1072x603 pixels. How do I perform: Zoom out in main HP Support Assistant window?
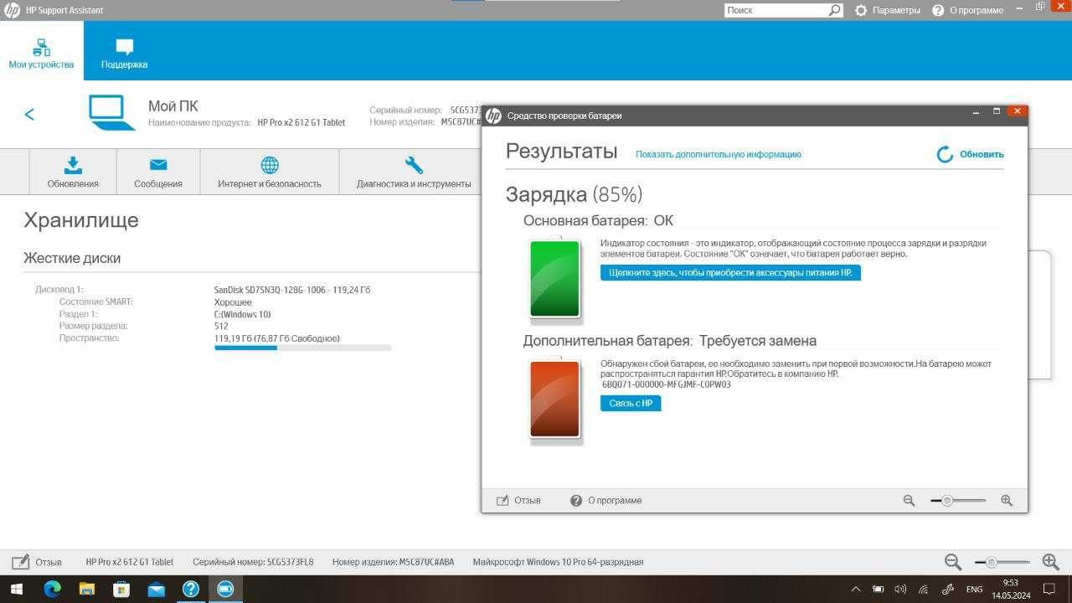point(952,562)
